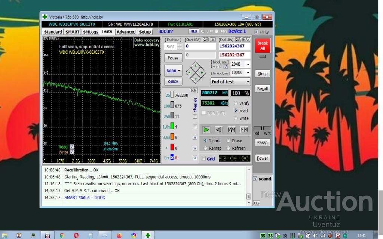Click the Start LBA input field
Viewport: 383px width, 239px height.
click(x=200, y=46)
